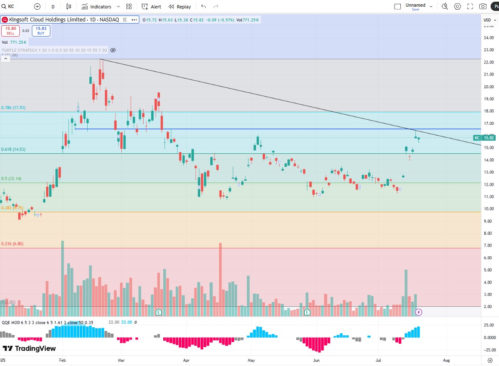Expand the favorite indicators chevron
The width and height of the screenshot is (499, 366).
coord(118,7)
